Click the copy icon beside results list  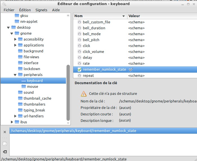tap(5, 144)
